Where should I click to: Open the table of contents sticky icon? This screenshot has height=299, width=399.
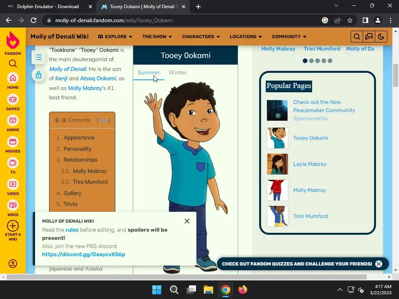(x=39, y=57)
